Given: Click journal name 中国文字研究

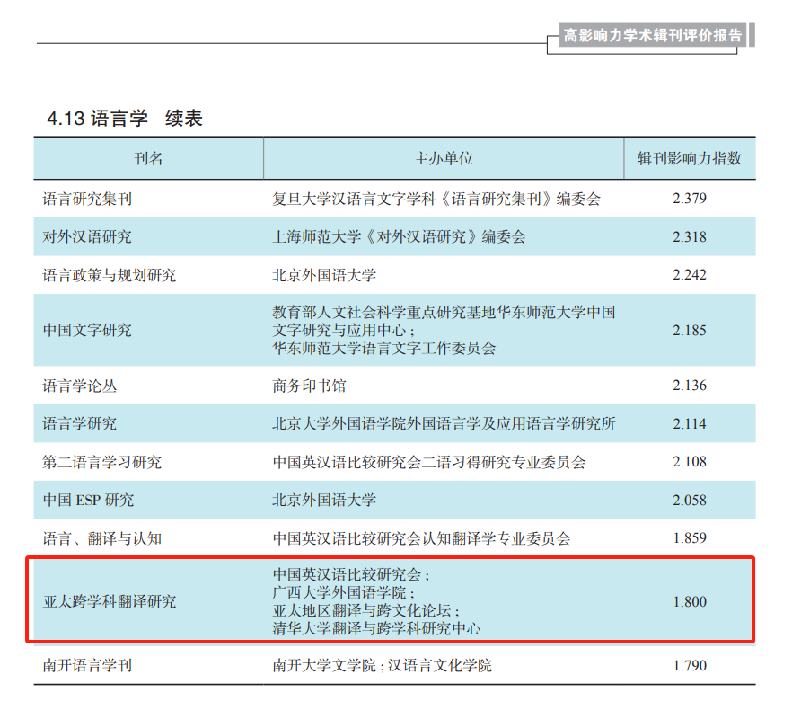Looking at the screenshot, I should point(87,330).
